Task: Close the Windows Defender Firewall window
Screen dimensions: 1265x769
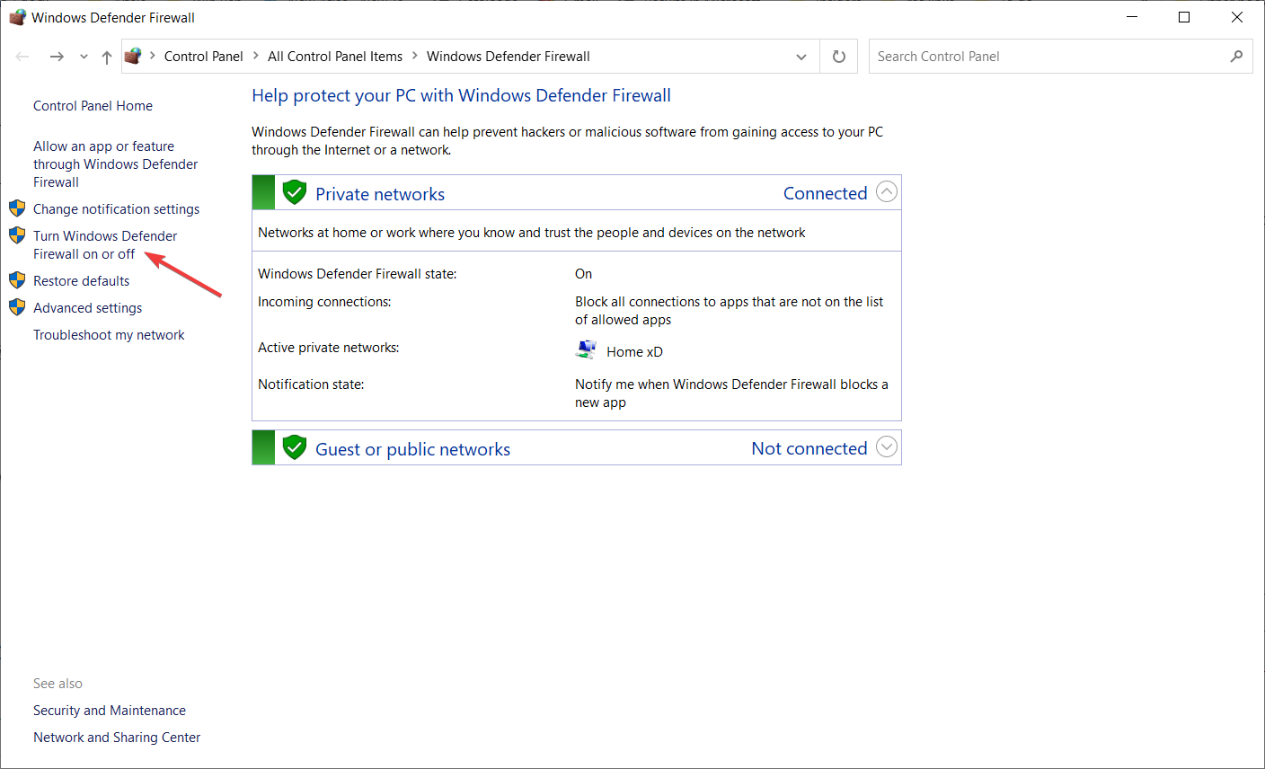Action: [1237, 17]
